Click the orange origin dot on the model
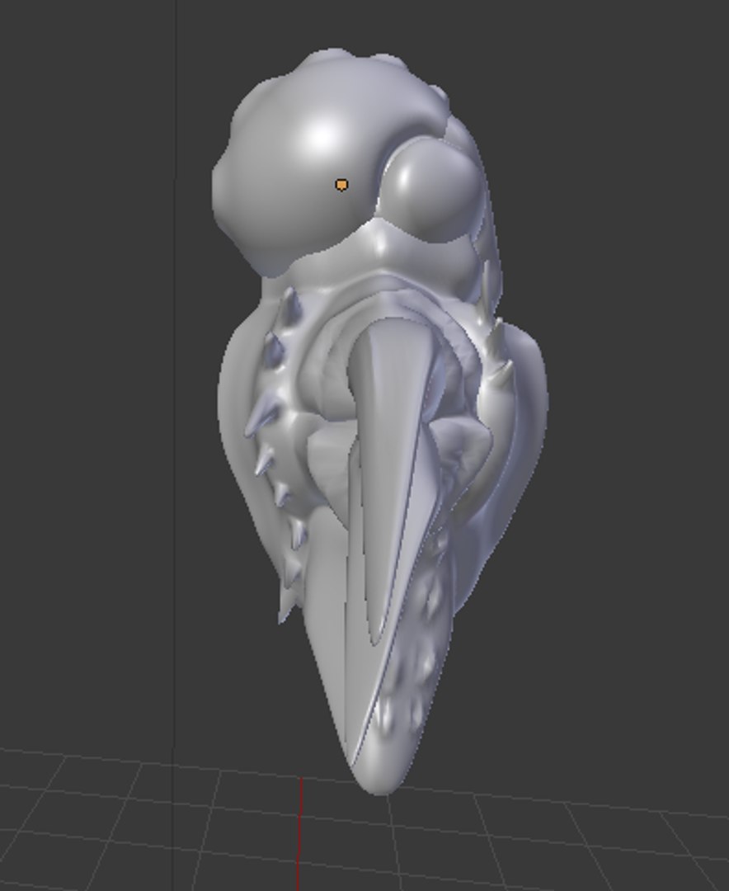This screenshot has width=729, height=891. (x=341, y=185)
